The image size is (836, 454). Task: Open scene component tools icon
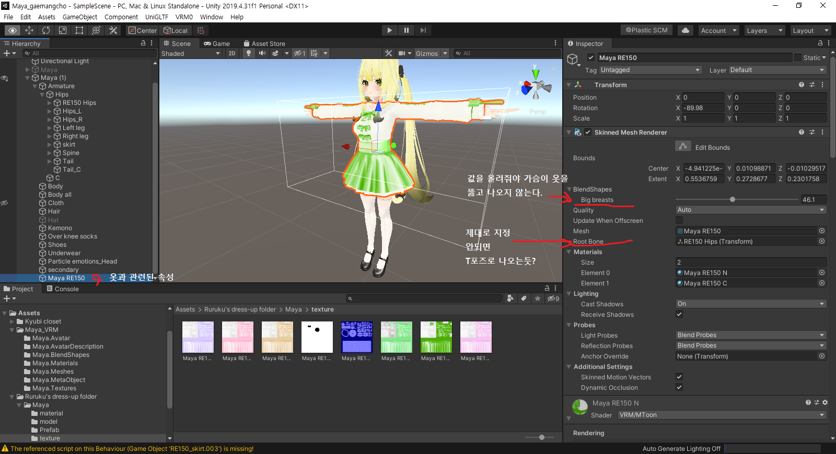[388, 53]
